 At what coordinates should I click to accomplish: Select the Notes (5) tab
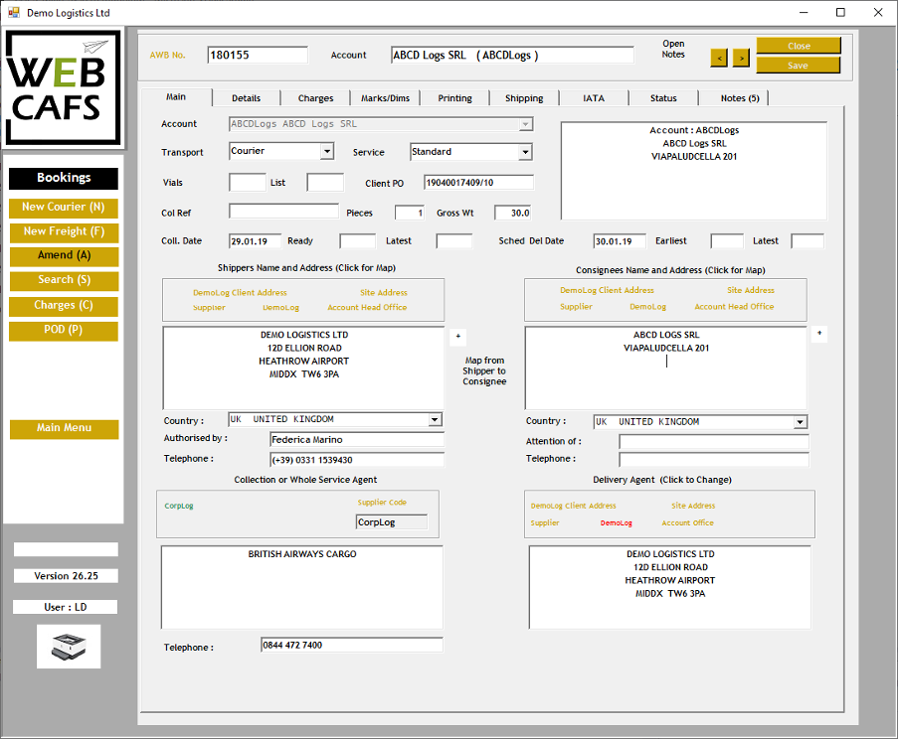pos(739,98)
